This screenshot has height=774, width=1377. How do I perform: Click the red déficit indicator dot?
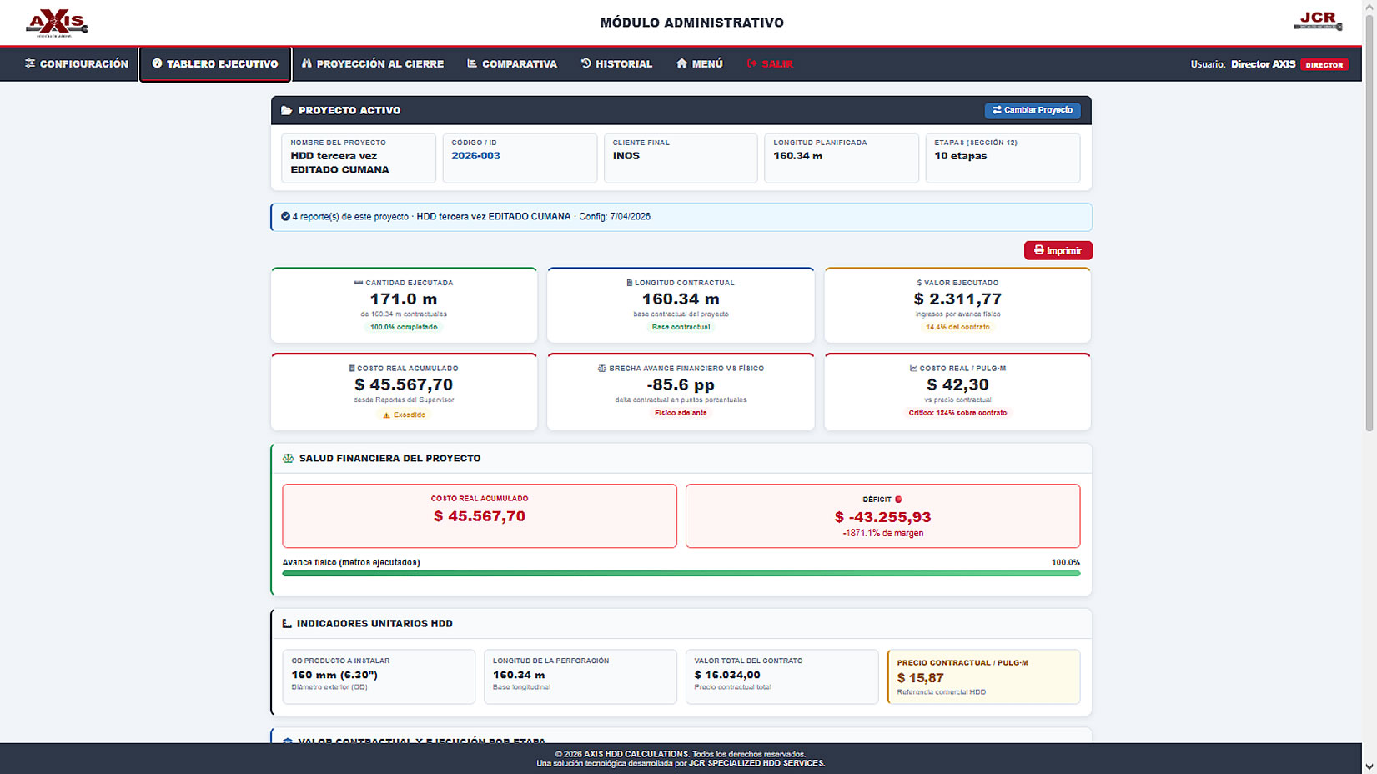(898, 500)
